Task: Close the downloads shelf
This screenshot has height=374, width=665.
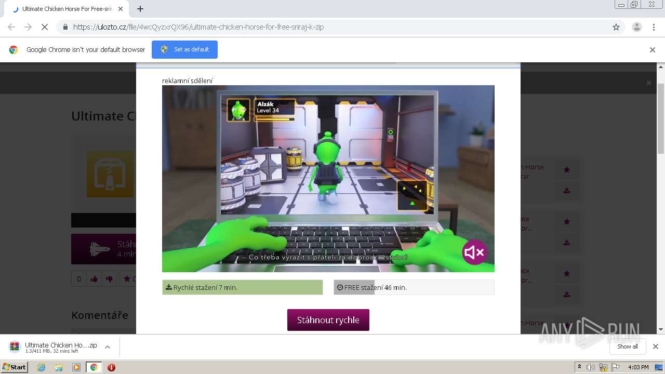Action: tap(656, 346)
